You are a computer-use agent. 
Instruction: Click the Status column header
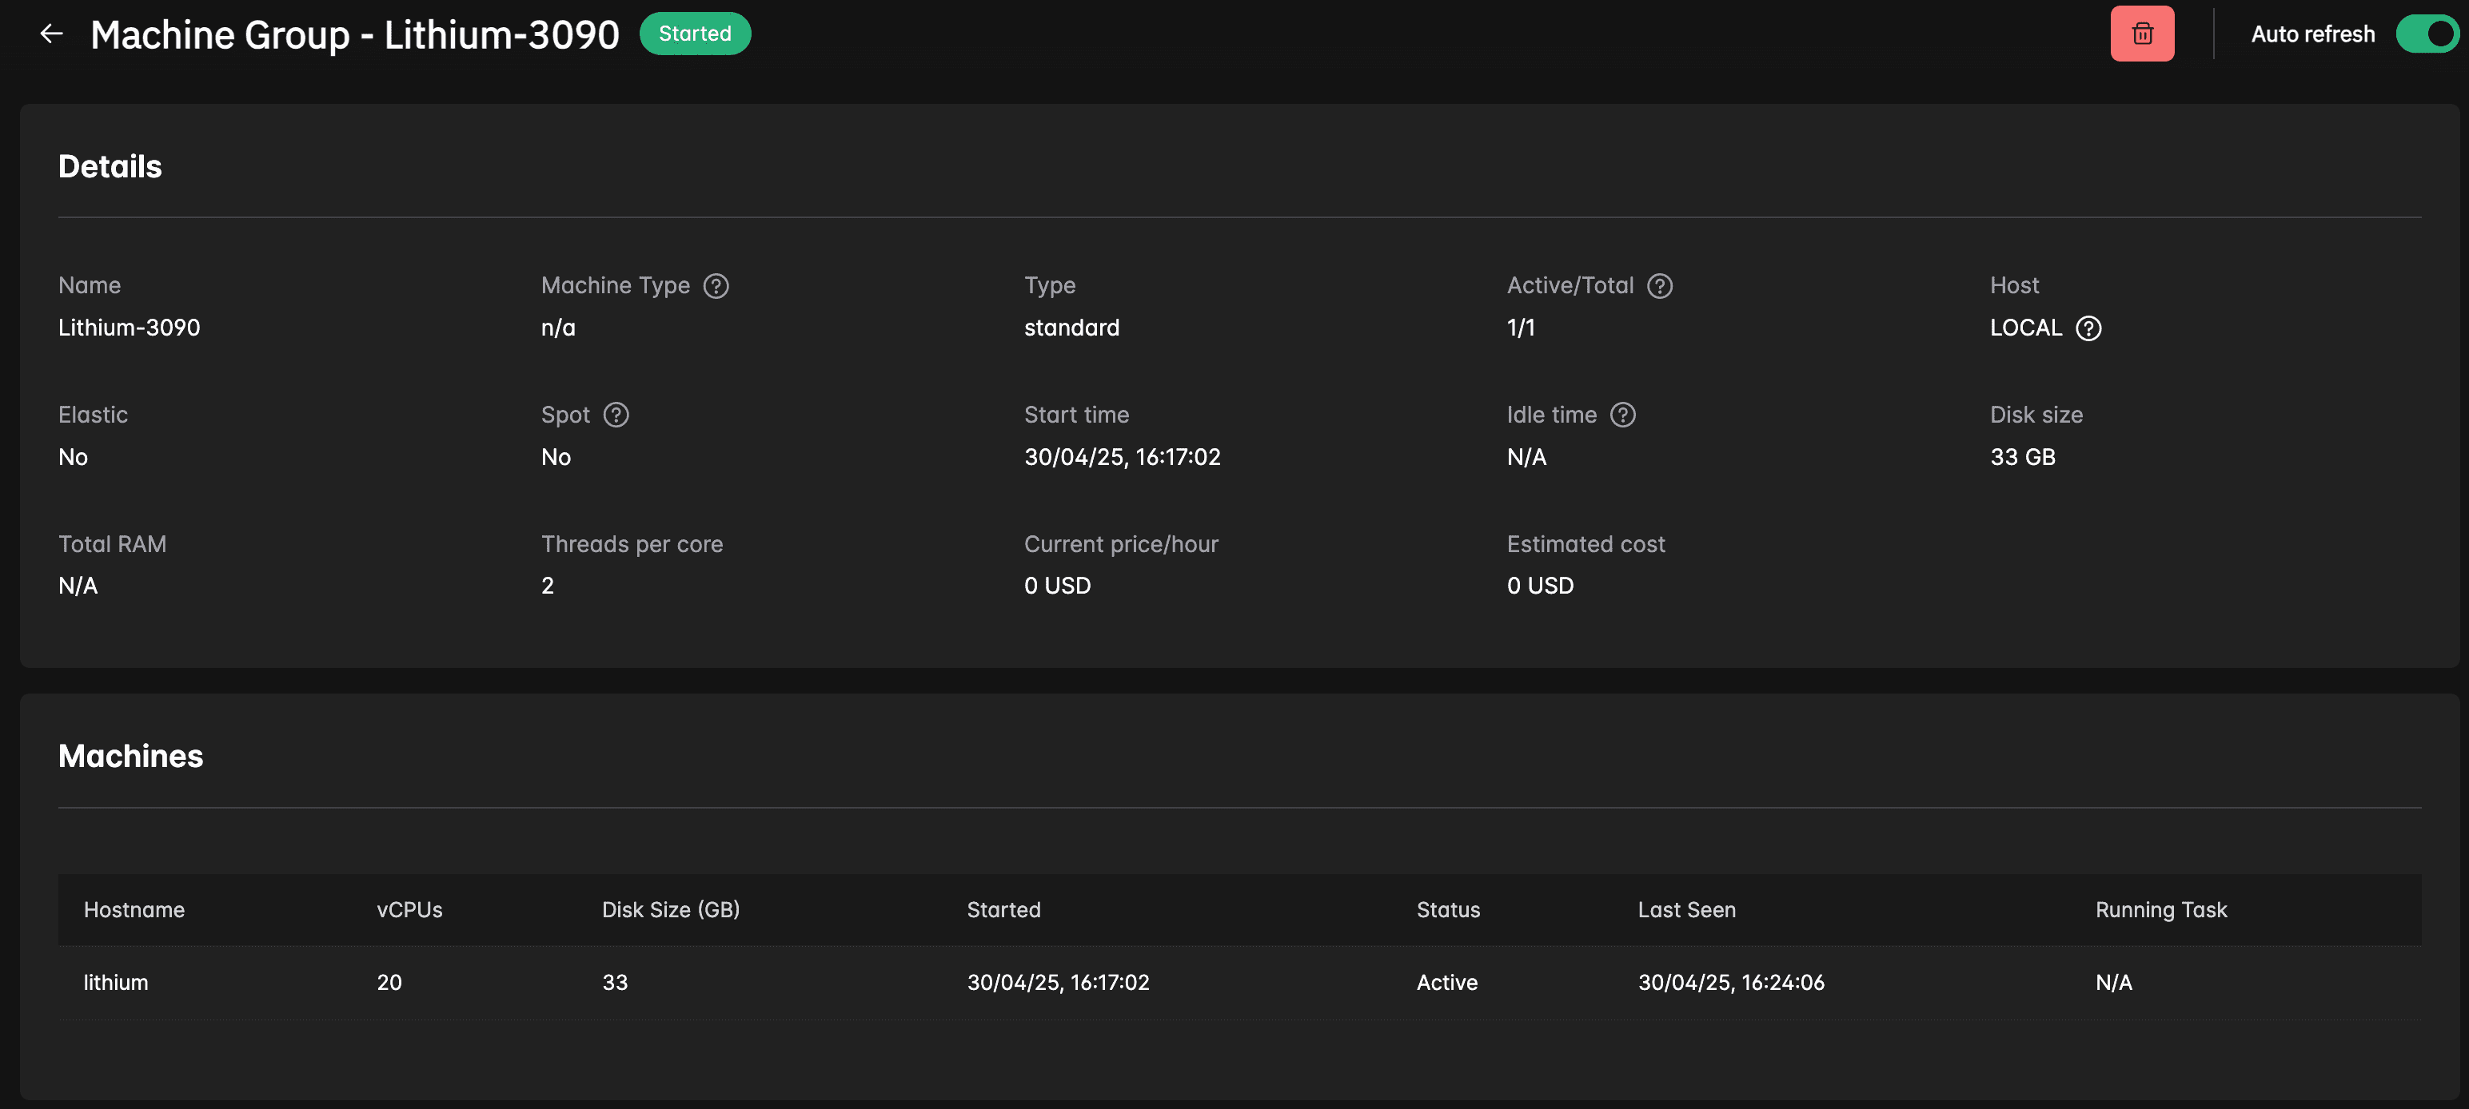[x=1447, y=910]
